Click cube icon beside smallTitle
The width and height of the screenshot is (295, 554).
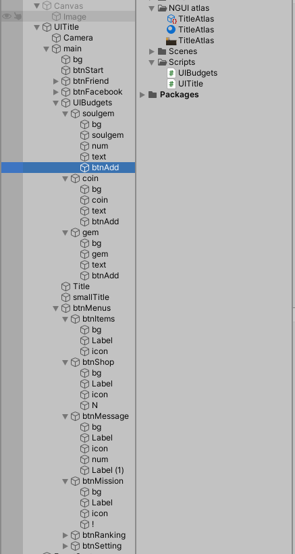point(66,297)
